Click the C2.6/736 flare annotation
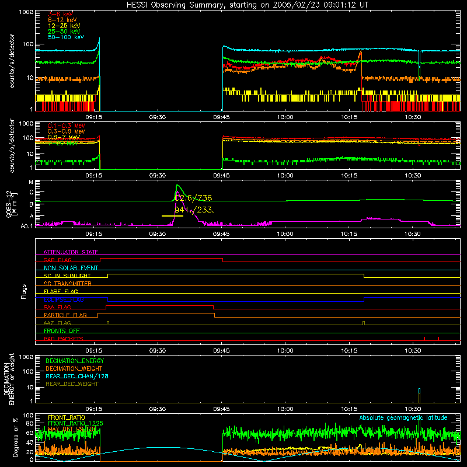467x467 pixels. pos(193,198)
